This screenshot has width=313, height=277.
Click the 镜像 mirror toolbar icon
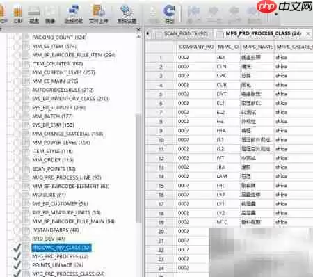pos(50,14)
